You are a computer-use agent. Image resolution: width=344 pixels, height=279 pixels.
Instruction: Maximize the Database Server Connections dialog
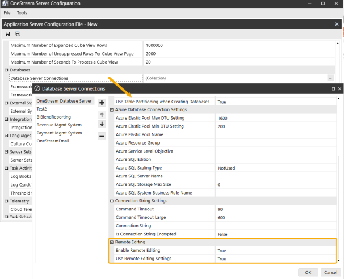[333, 89]
